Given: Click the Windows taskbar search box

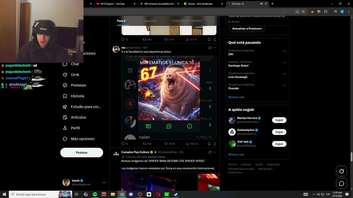Looking at the screenshot, I should (41, 194).
